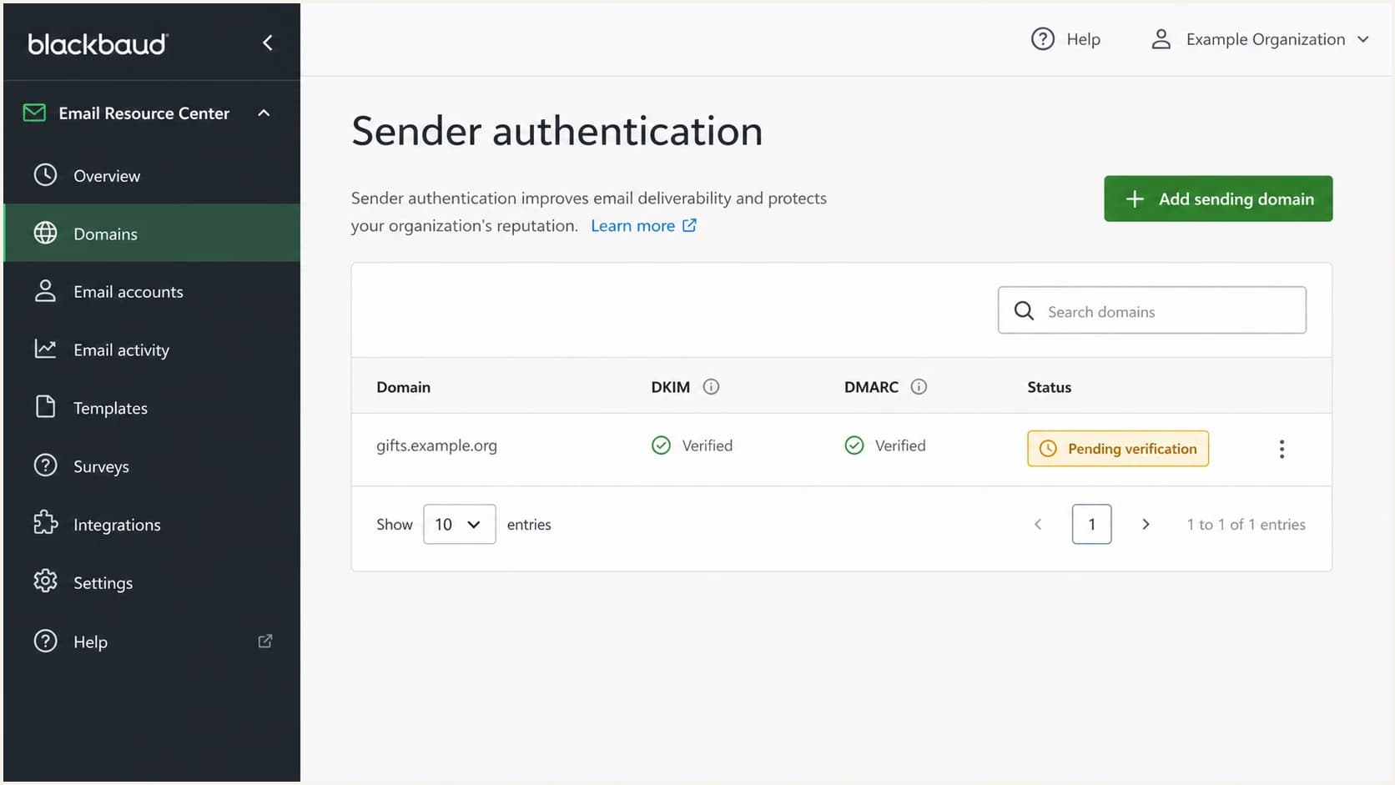Click the Email Resource Center envelope icon
This screenshot has height=785, width=1395.
tap(34, 113)
